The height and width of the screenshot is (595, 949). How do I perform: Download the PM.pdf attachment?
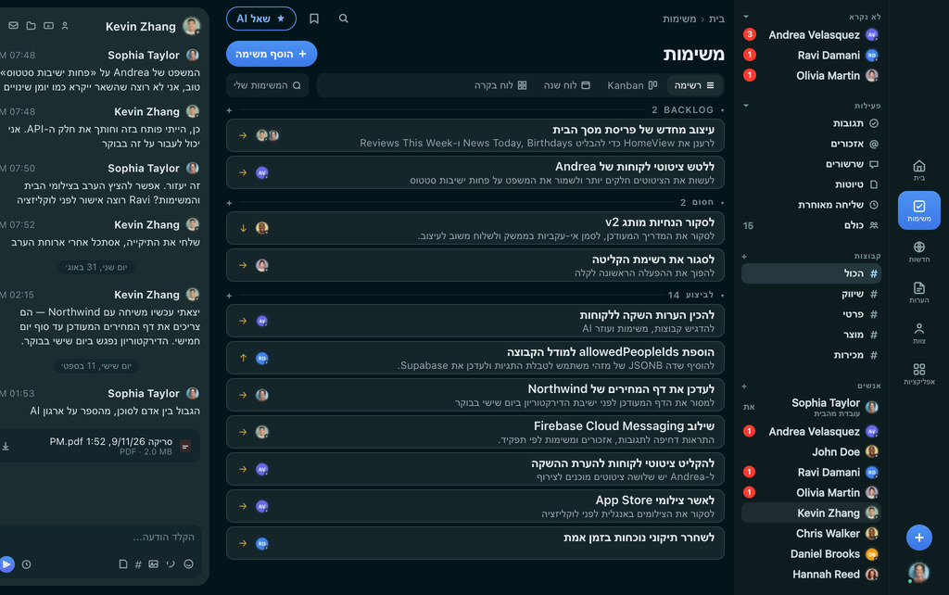pyautogui.click(x=6, y=446)
